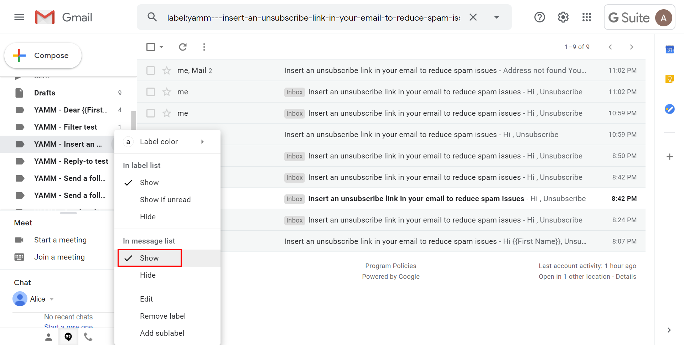Image resolution: width=684 pixels, height=345 pixels.
Task: Click the Compose button
Action: tap(43, 56)
